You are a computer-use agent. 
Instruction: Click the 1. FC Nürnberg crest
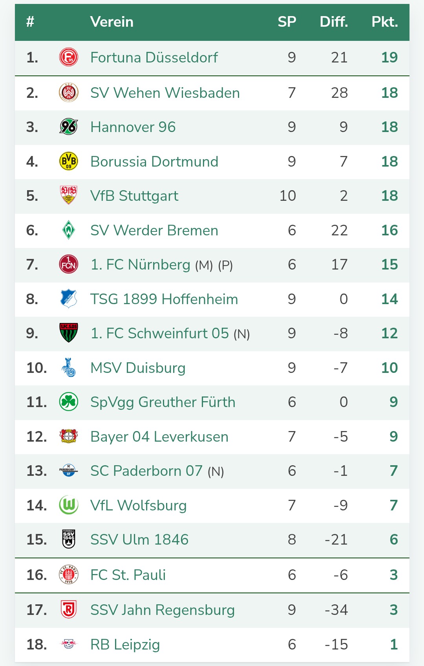pyautogui.click(x=68, y=264)
